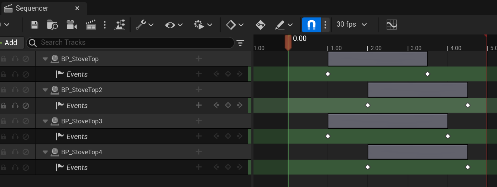Select the Sequencer tab
This screenshot has height=187, width=497.
pyautogui.click(x=32, y=8)
